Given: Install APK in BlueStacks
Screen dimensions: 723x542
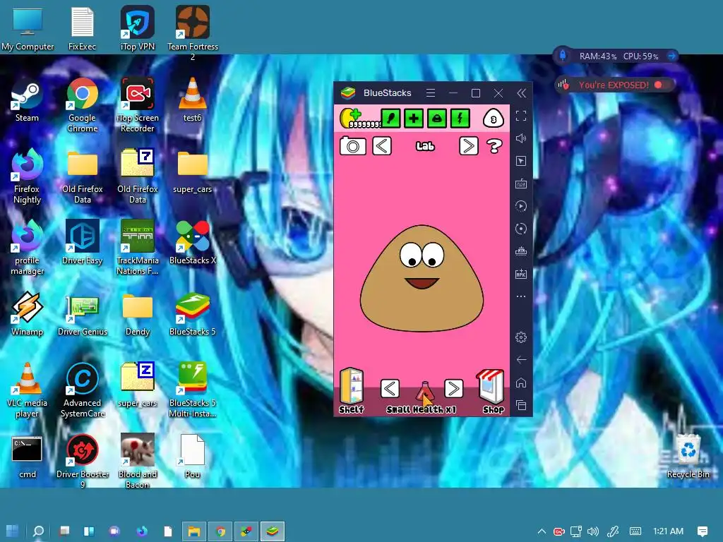Looking at the screenshot, I should tap(521, 274).
